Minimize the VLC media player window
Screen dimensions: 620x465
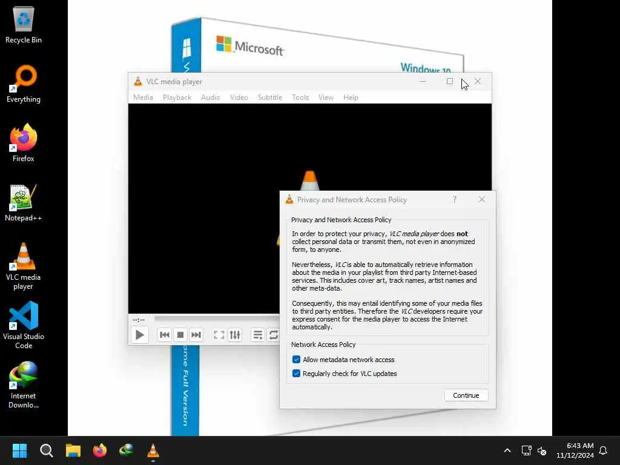coord(423,82)
